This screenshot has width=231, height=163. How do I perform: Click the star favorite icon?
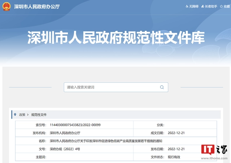(x=221, y=6)
